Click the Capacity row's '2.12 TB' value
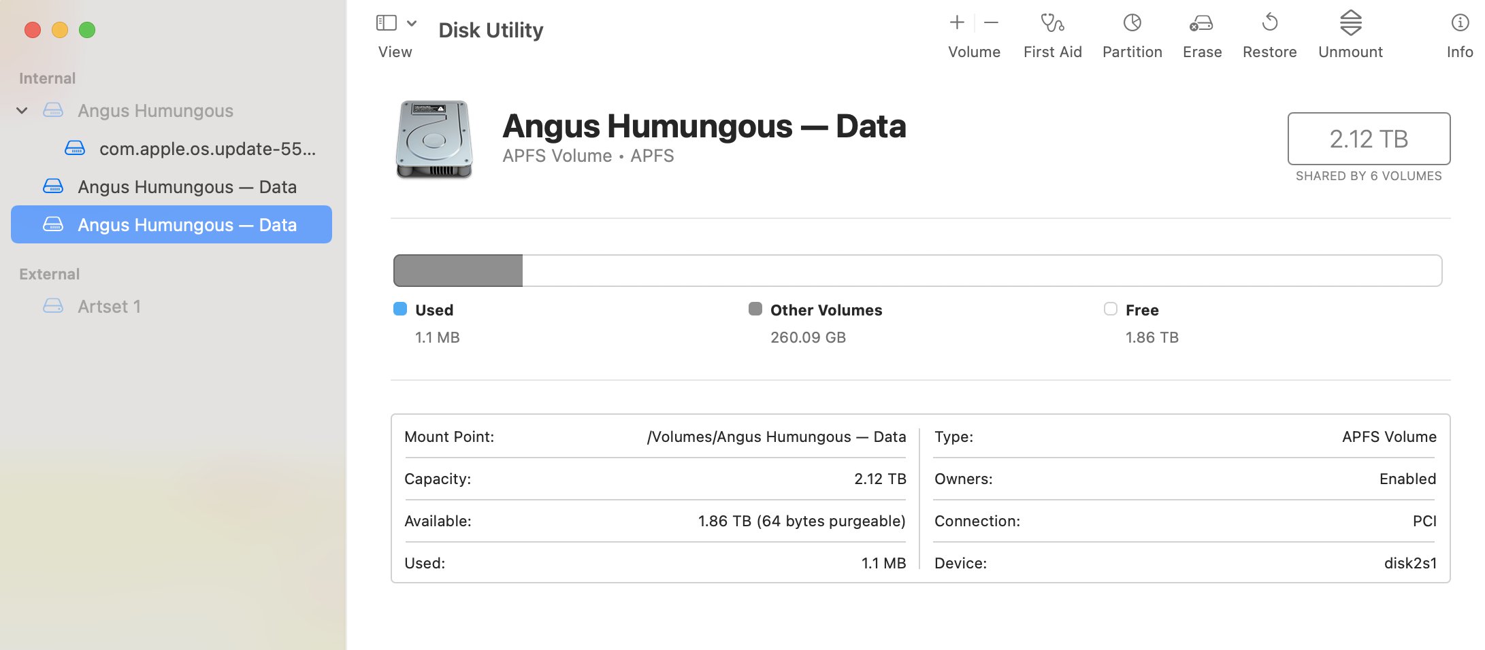 (880, 479)
